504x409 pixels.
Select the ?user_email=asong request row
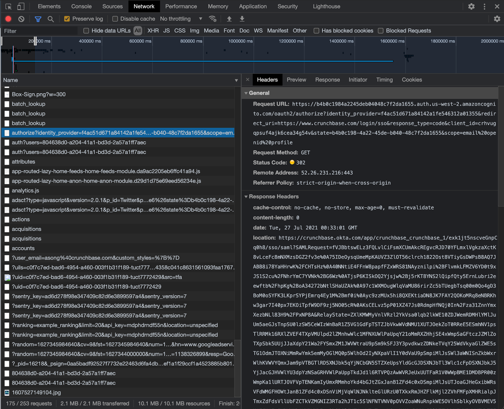tap(118, 258)
